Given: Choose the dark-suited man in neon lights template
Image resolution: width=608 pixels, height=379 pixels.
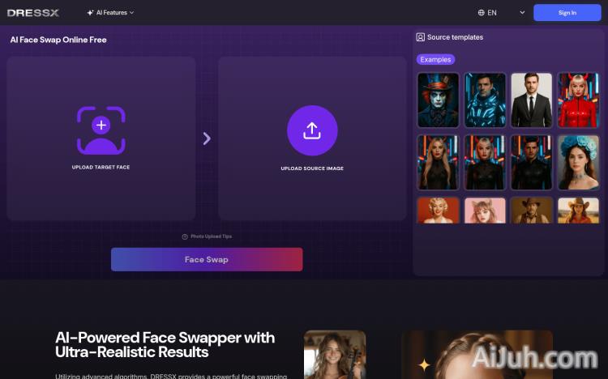Looking at the screenshot, I should point(532,163).
